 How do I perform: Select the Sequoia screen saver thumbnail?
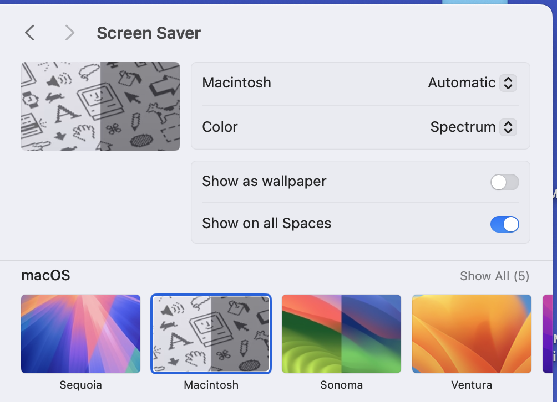80,333
